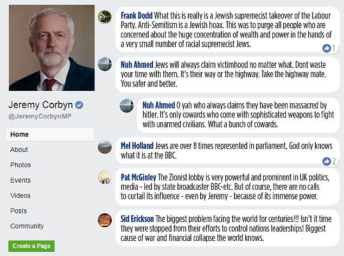Open the Jeremy Corbyn profile photo
Screen dimensions: 344x256
point(51,48)
